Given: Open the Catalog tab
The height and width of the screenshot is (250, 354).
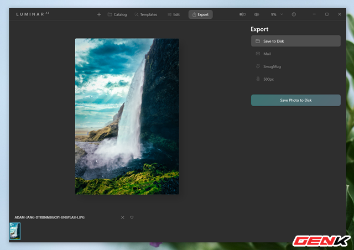Looking at the screenshot, I should (x=117, y=14).
